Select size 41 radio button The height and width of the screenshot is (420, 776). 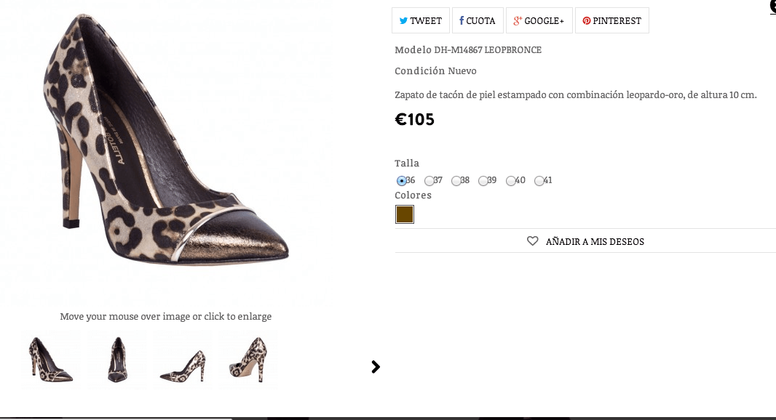539,181
